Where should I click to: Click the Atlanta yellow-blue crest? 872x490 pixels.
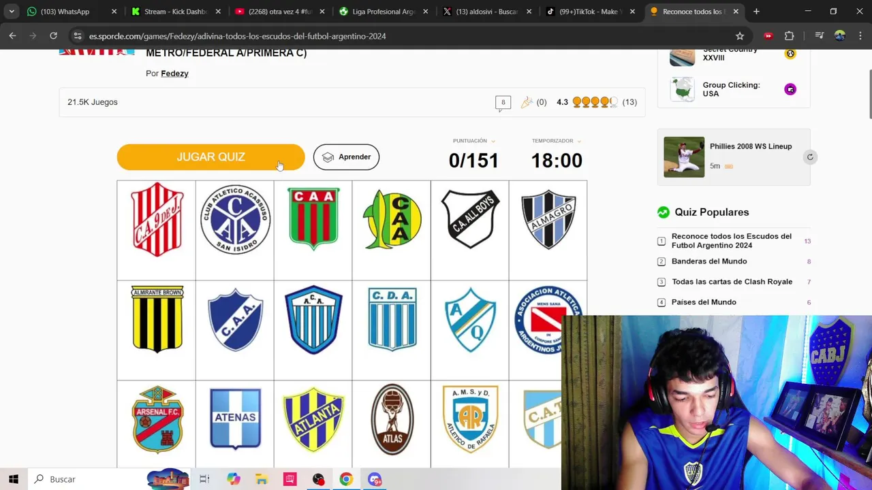point(313,419)
